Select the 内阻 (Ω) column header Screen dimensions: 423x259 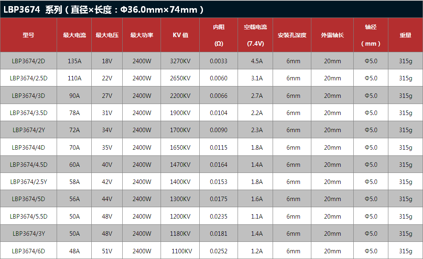pyautogui.click(x=218, y=35)
